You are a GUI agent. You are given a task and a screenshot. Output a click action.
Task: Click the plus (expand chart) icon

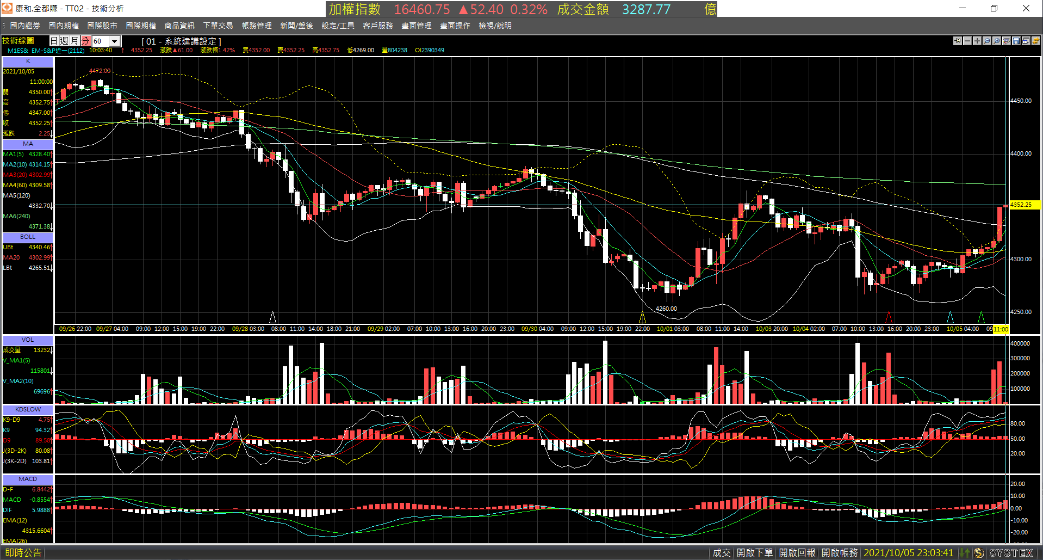tap(977, 41)
